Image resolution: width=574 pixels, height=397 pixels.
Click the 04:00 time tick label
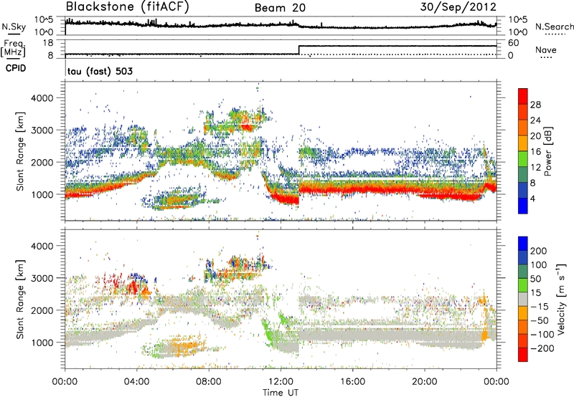click(136, 382)
